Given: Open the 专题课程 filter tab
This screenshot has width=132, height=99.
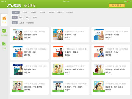Looking at the screenshot, I should tap(70, 12).
